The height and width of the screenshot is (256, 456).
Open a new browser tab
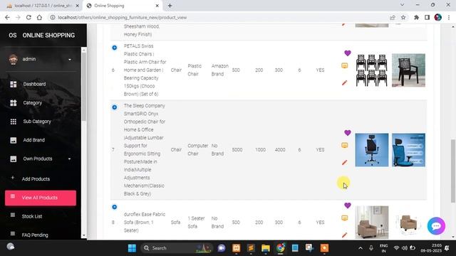[170, 6]
